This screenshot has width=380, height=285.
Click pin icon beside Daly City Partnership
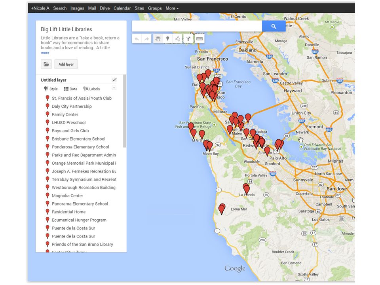47,106
